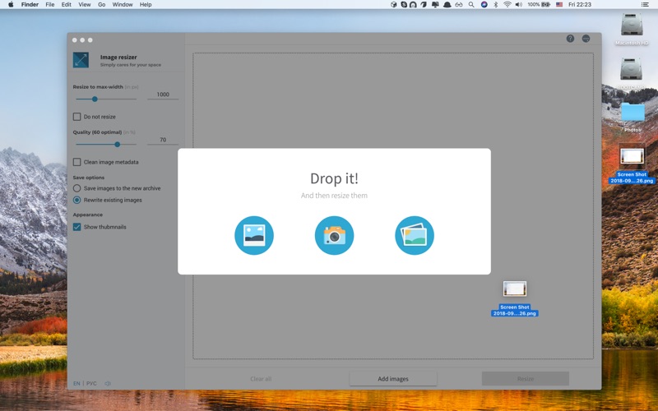This screenshot has width=658, height=411.
Task: Click the stacked photos icon in Drop it dialog
Action: [415, 235]
